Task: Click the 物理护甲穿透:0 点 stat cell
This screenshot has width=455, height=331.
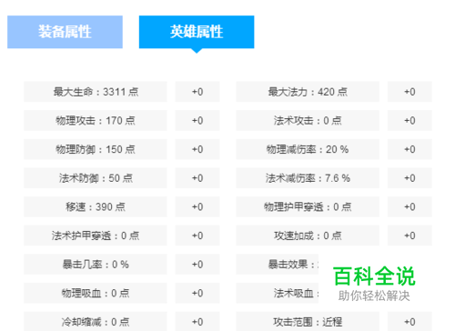Action: 308,206
